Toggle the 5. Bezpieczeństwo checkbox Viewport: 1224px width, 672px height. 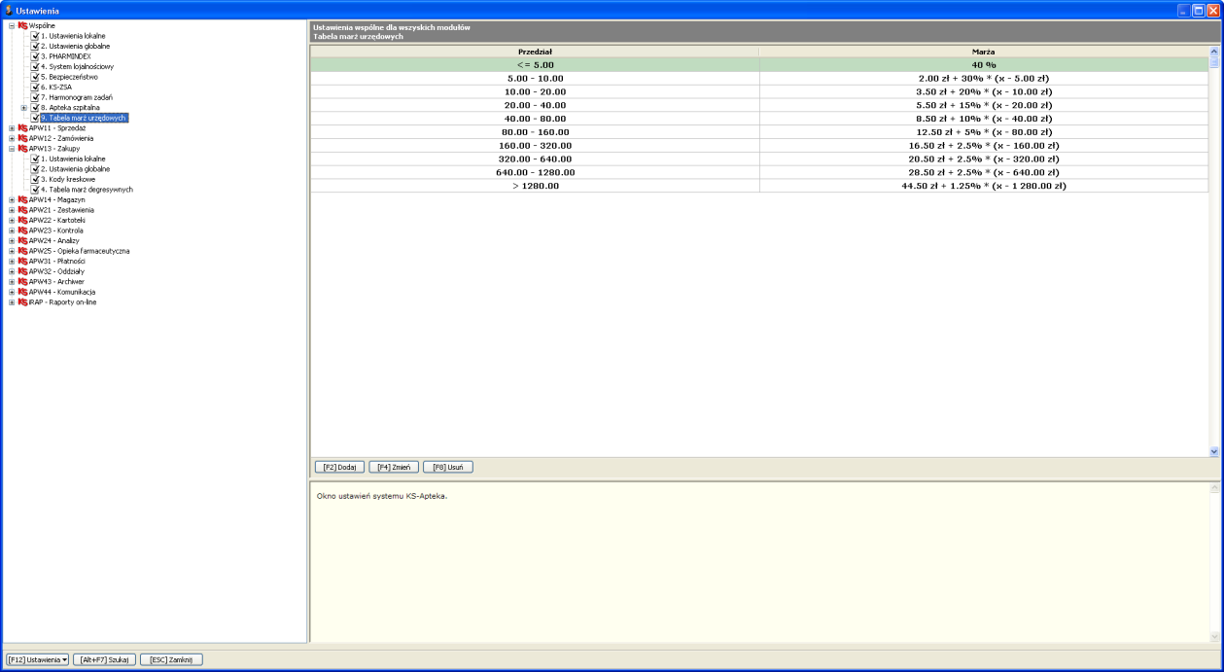point(35,77)
